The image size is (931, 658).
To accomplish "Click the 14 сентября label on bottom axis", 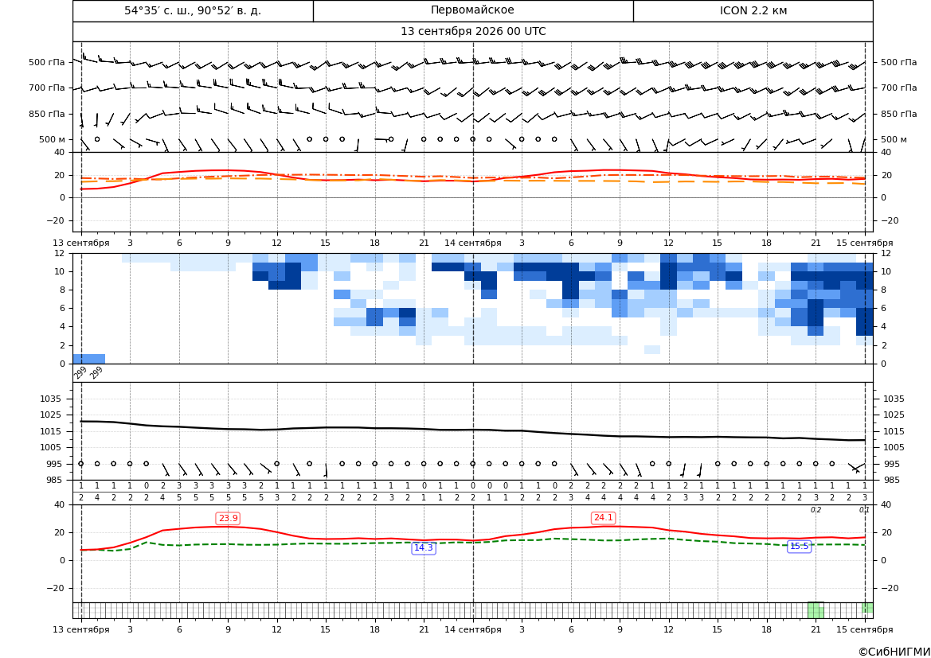I will click(x=472, y=629).
